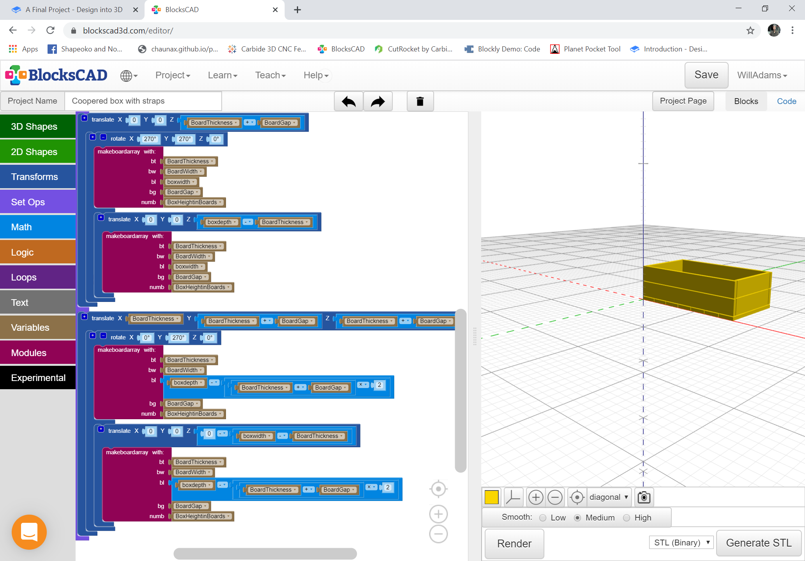The width and height of the screenshot is (805, 561).
Task: Click the redo arrow button
Action: pyautogui.click(x=378, y=102)
